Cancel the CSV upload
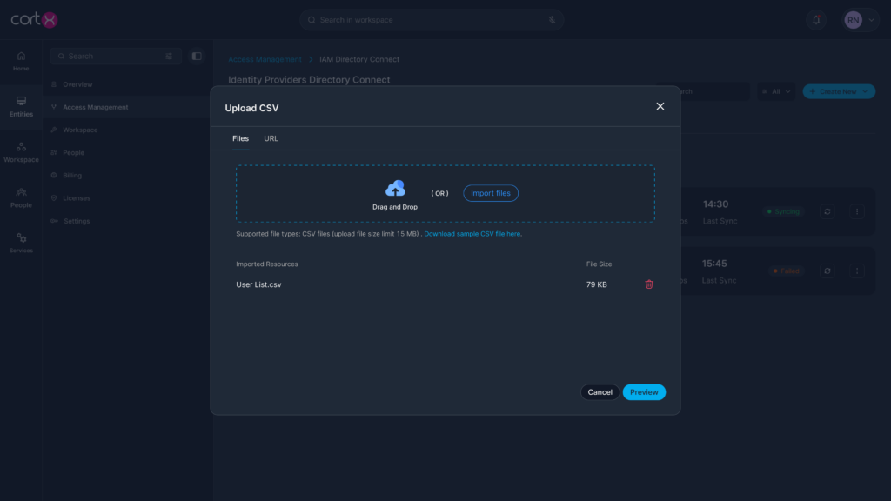 click(x=600, y=392)
